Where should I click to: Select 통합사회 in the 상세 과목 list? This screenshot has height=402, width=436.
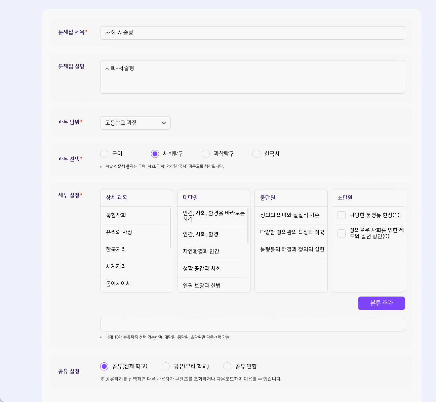pos(116,215)
